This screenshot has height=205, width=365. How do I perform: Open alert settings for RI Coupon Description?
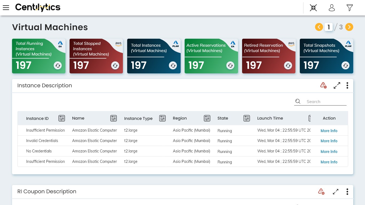321,192
